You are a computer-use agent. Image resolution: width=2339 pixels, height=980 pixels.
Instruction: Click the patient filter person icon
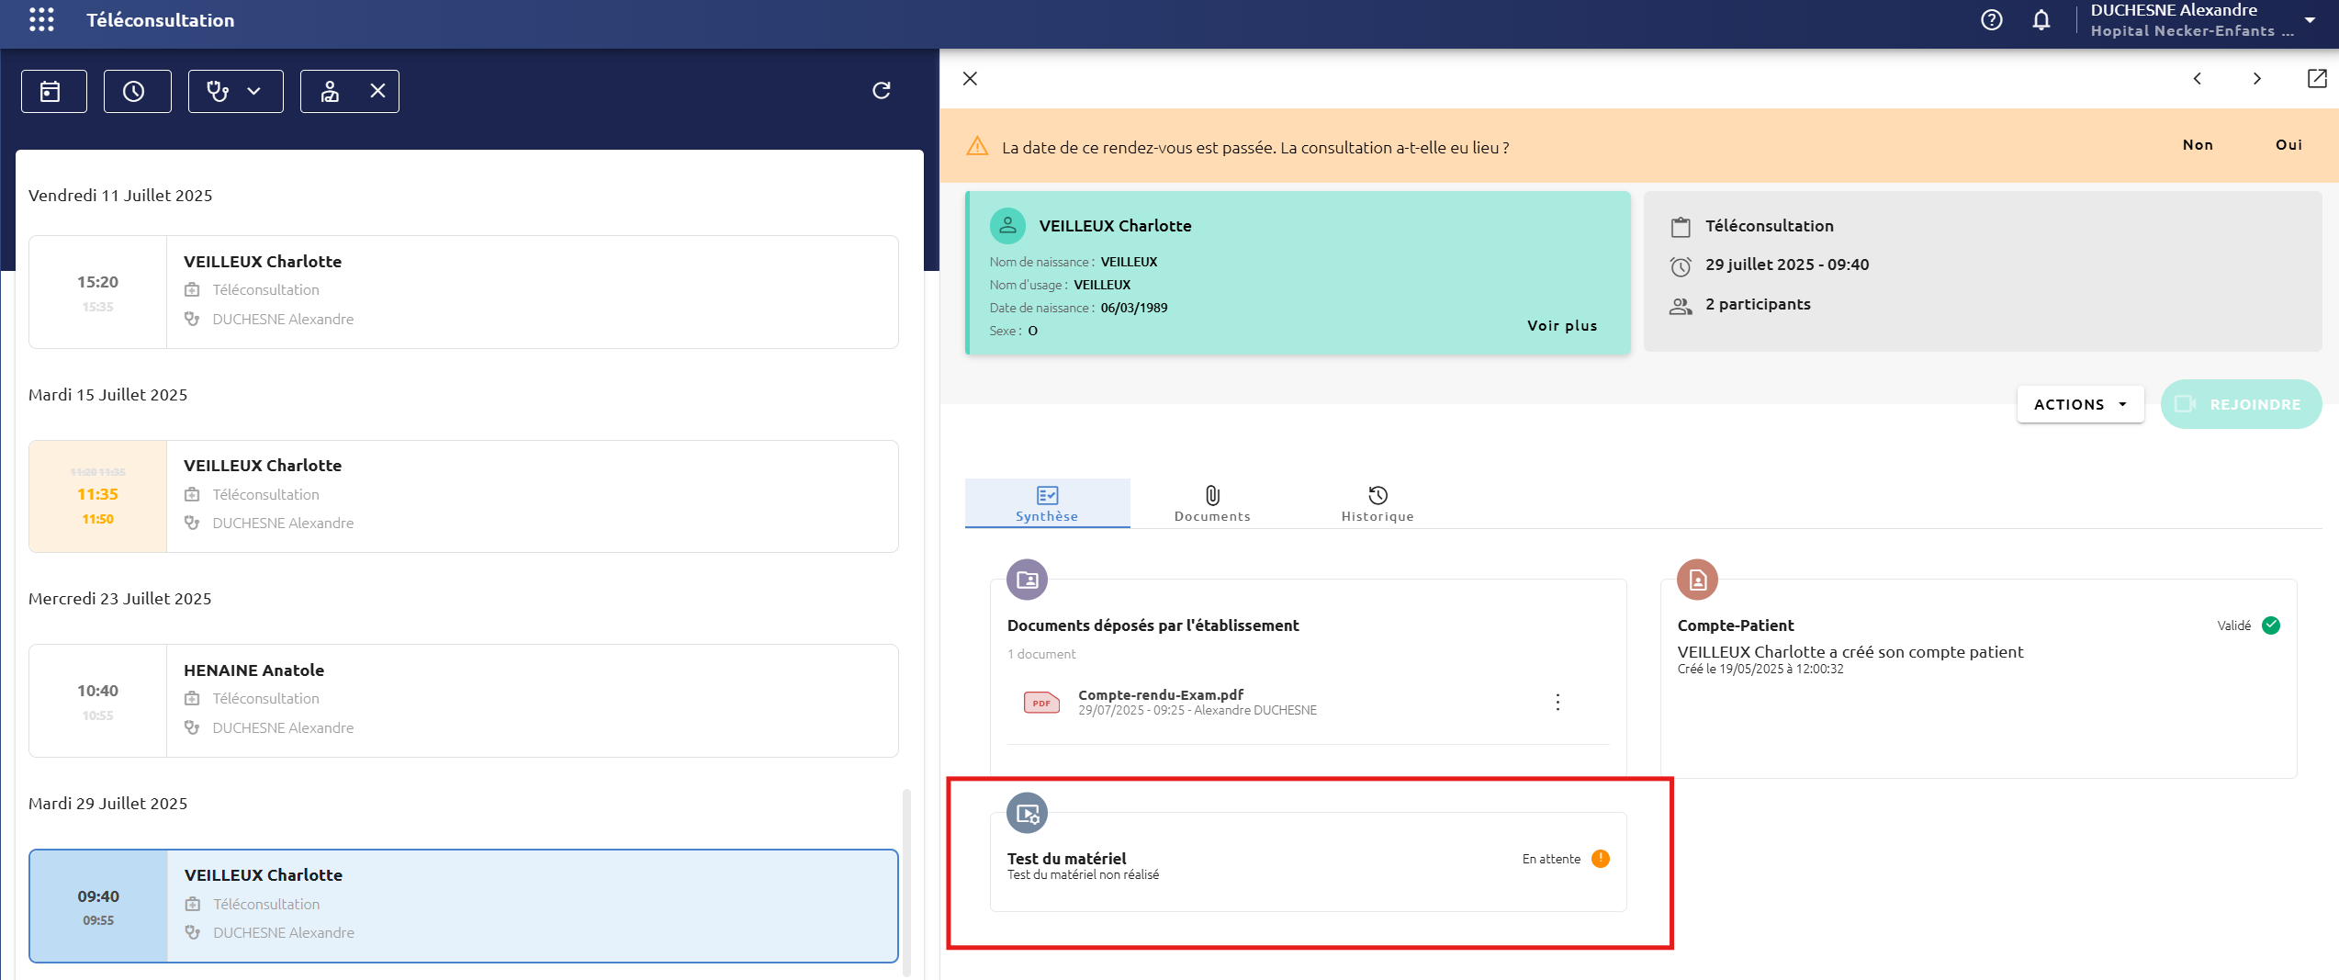click(x=330, y=91)
